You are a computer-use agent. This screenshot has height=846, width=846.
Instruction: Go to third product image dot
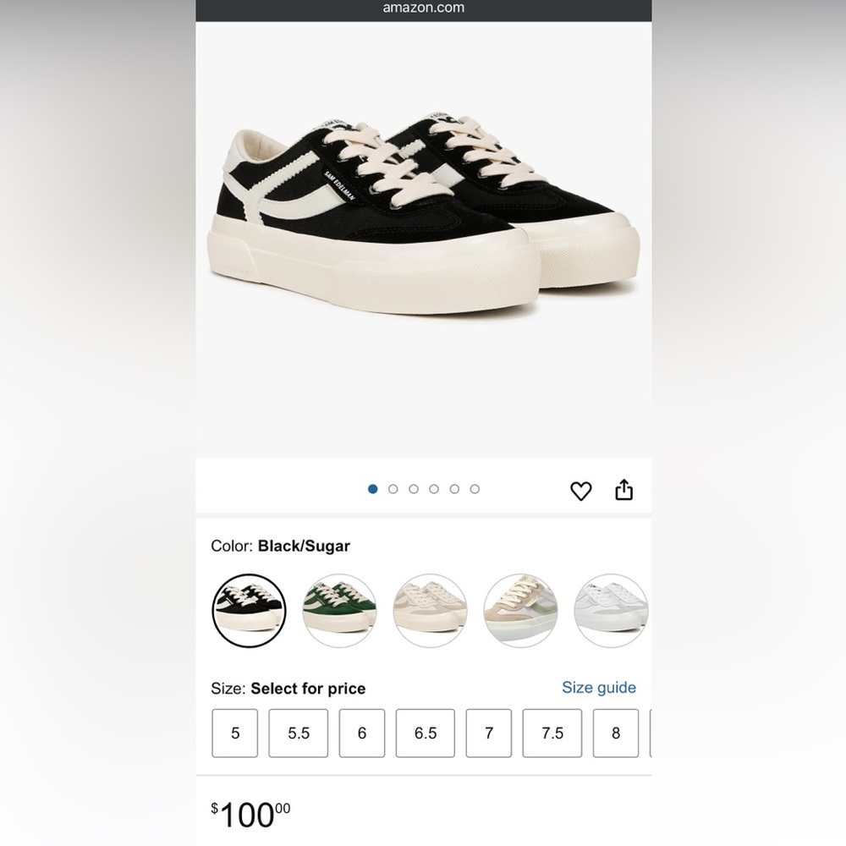click(x=414, y=489)
